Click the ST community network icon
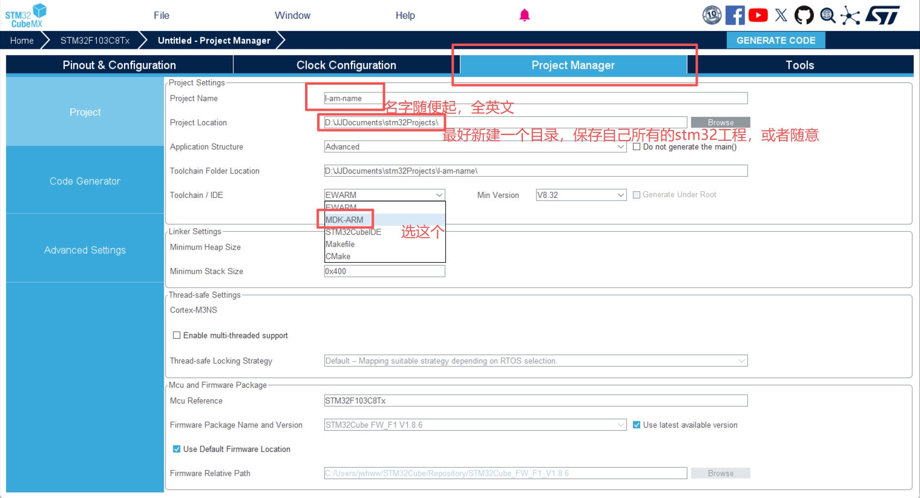Viewport: 920px width, 498px height. click(850, 15)
